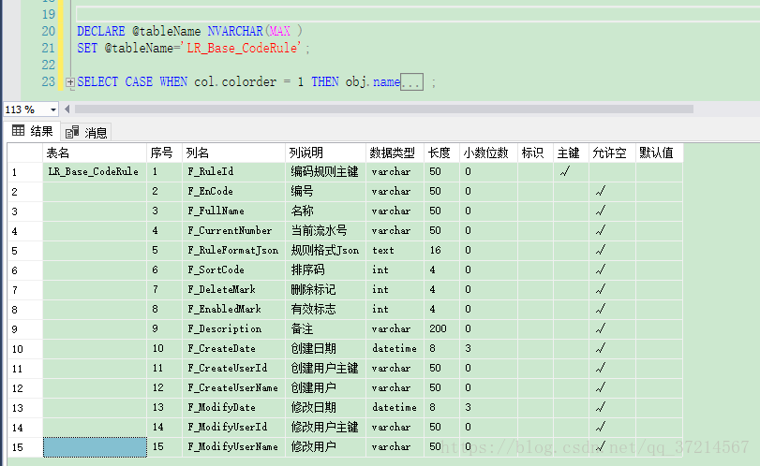Screen dimensions: 760x466
Task: Click the highlighted empty table name cell in row 15
Action: coord(95,447)
